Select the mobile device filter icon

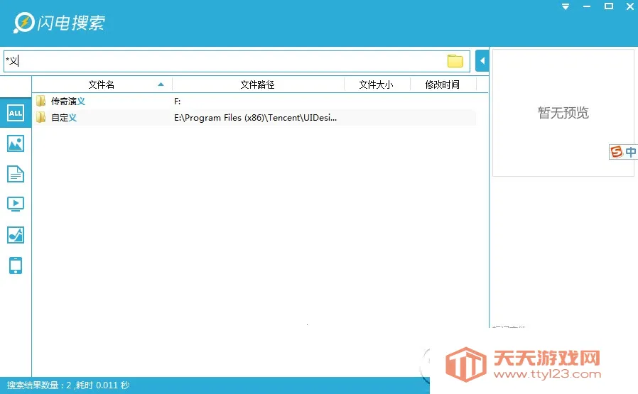pyautogui.click(x=16, y=266)
